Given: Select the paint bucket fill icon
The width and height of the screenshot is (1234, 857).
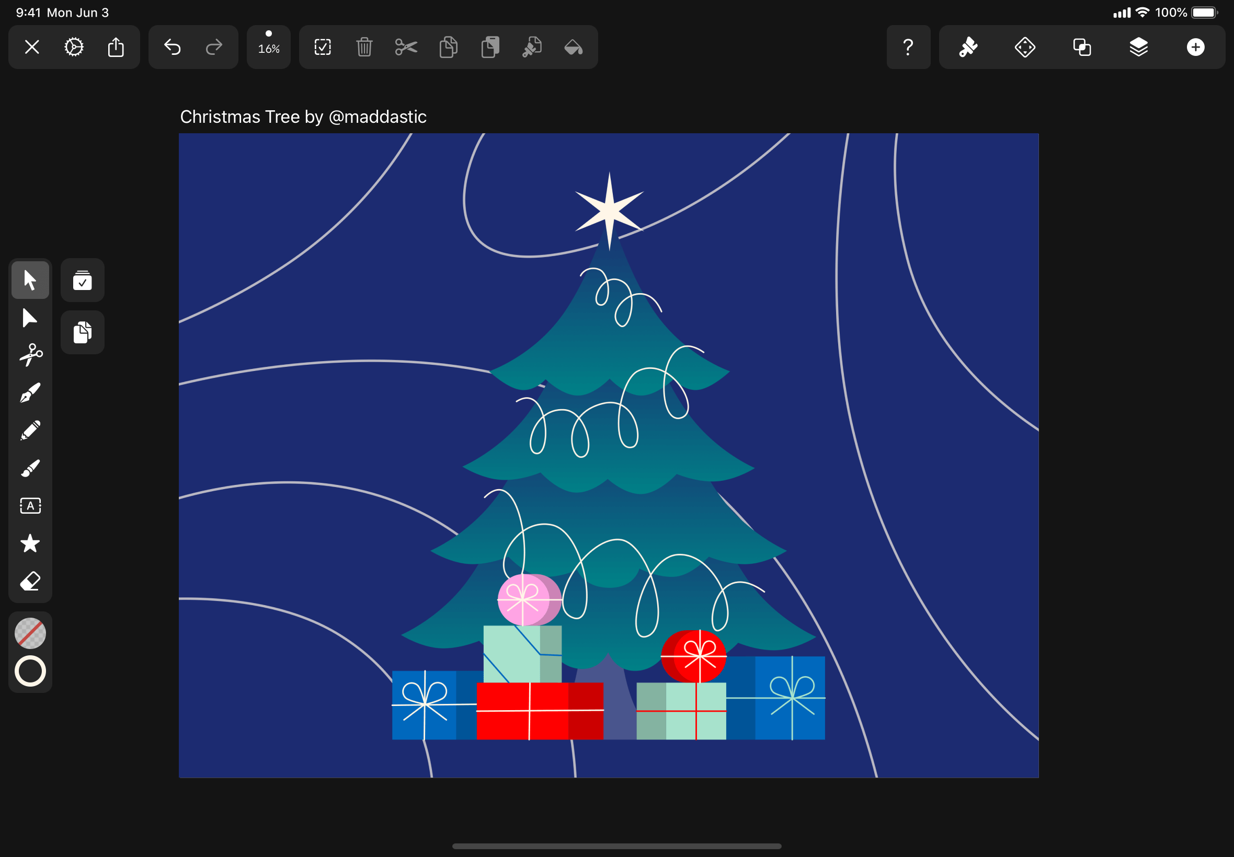Looking at the screenshot, I should coord(574,47).
